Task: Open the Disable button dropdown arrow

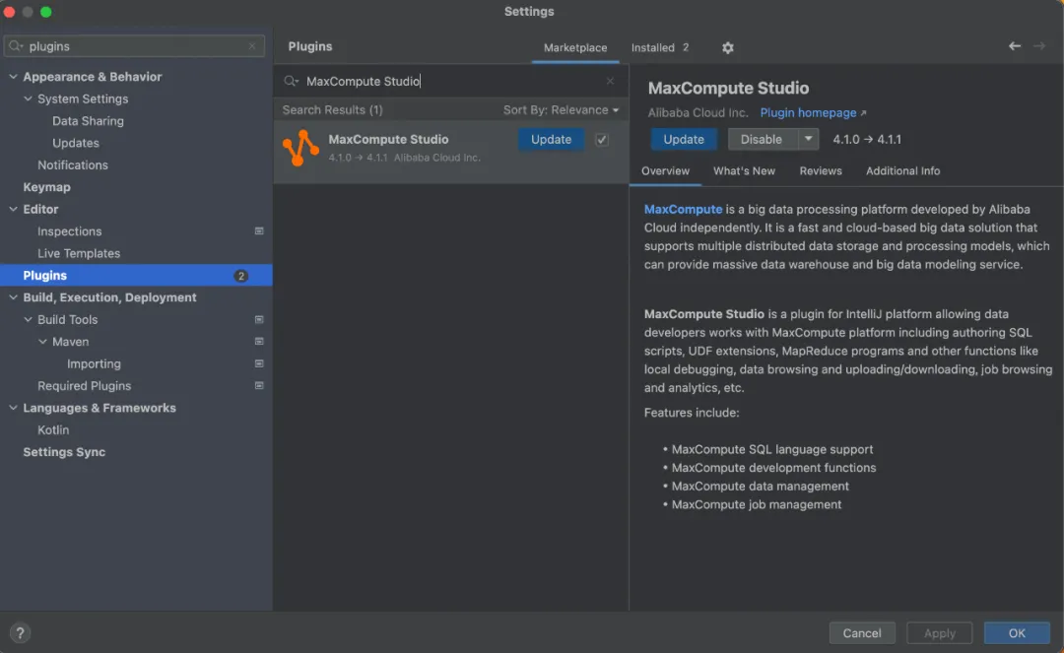Action: pos(808,139)
